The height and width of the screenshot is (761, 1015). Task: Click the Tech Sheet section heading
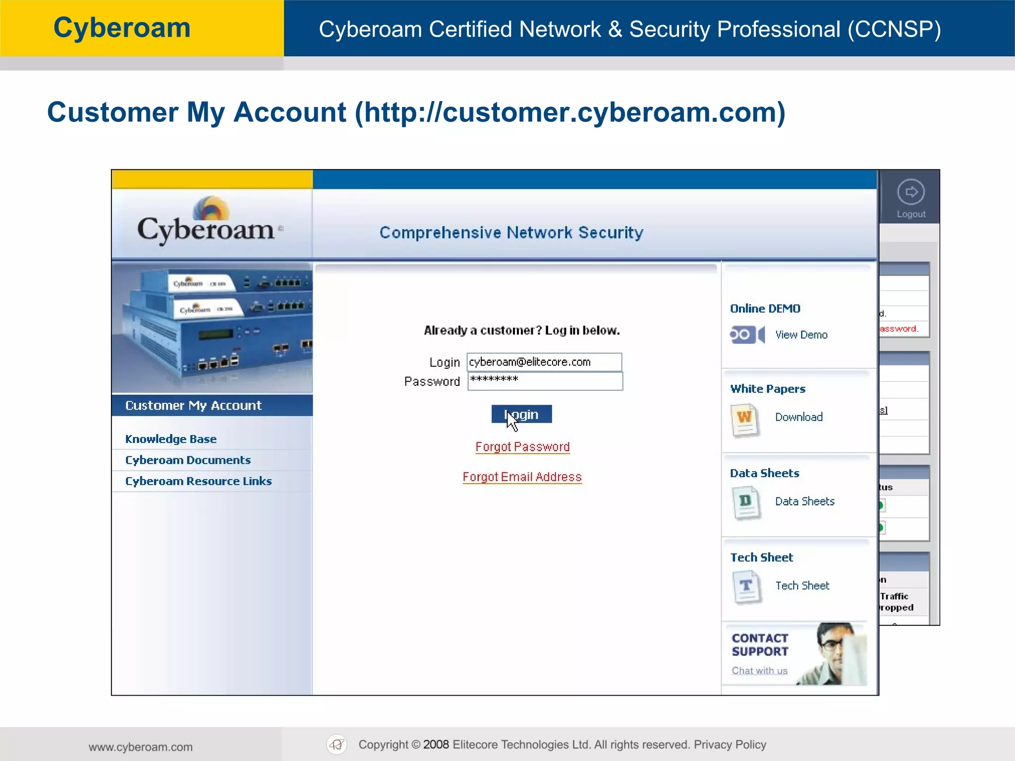(762, 557)
